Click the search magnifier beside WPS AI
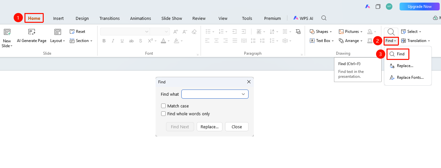The image size is (441, 168). 324,18
